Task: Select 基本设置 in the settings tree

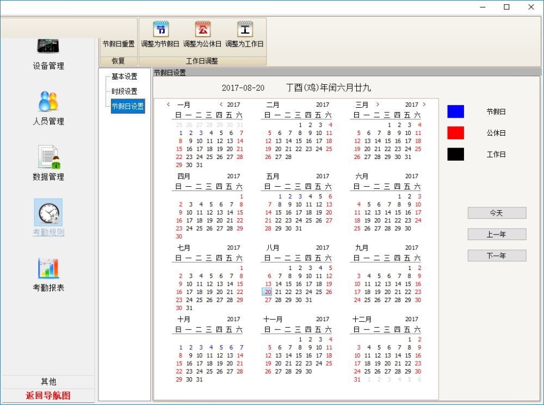Action: pos(124,76)
